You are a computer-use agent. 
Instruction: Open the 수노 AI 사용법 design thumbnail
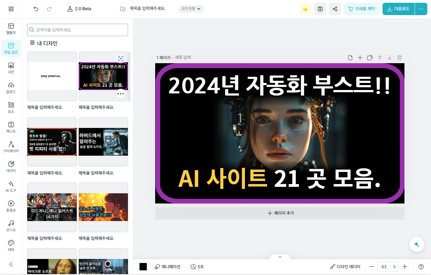point(103,207)
